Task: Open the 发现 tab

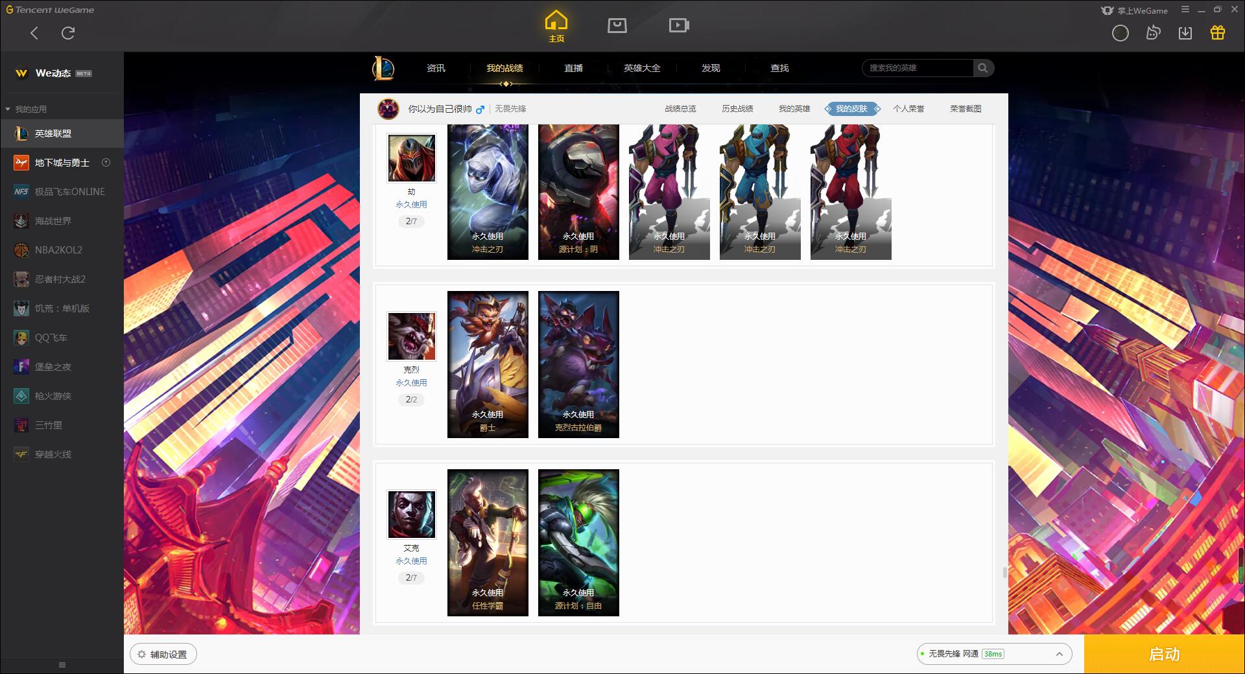Action: pyautogui.click(x=711, y=68)
